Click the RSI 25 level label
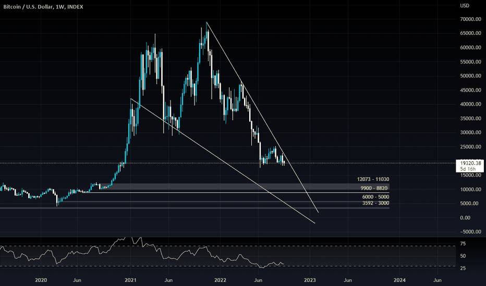Image resolution: width=486 pixels, height=286 pixels. tap(463, 268)
